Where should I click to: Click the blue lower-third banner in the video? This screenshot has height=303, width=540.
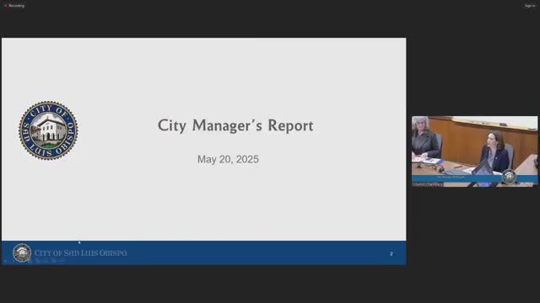474,178
